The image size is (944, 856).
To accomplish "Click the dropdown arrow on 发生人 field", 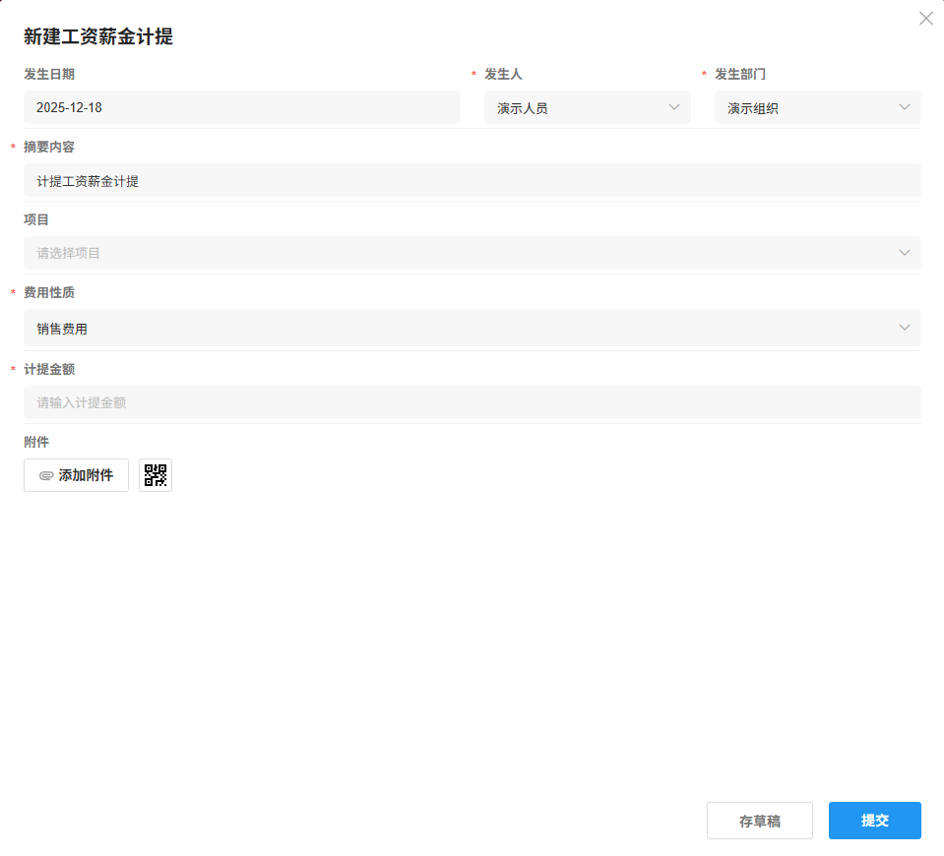I will point(673,107).
